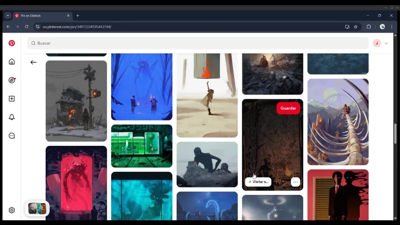This screenshot has width=400, height=225.
Task: Open the dark giant silhouettes on rocks pin
Action: click(x=207, y=164)
